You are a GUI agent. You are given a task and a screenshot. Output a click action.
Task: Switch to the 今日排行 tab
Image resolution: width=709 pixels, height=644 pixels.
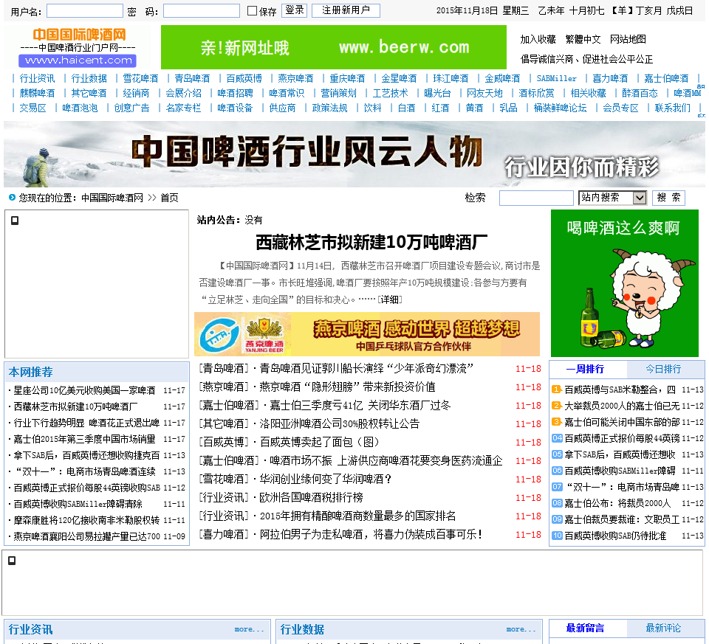[663, 369]
